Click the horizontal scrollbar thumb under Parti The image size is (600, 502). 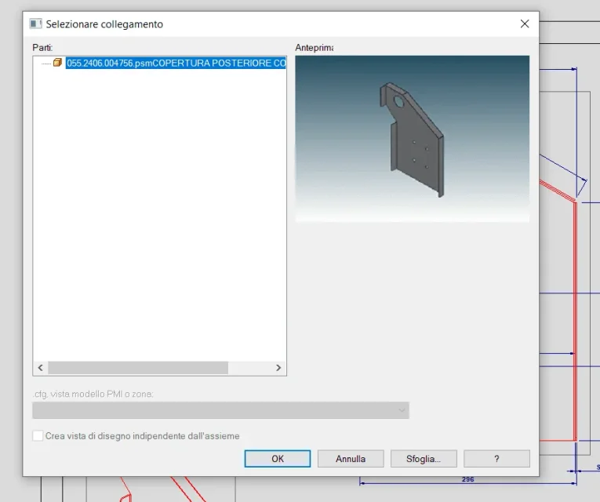[x=137, y=368]
